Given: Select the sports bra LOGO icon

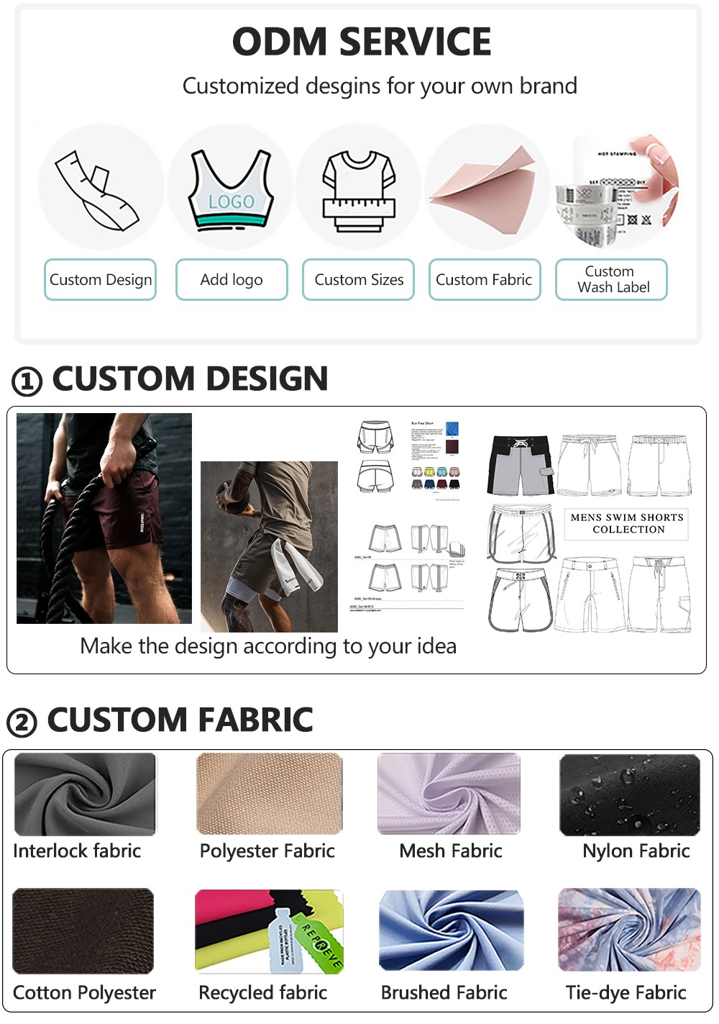Looking at the screenshot, I should click(x=231, y=190).
